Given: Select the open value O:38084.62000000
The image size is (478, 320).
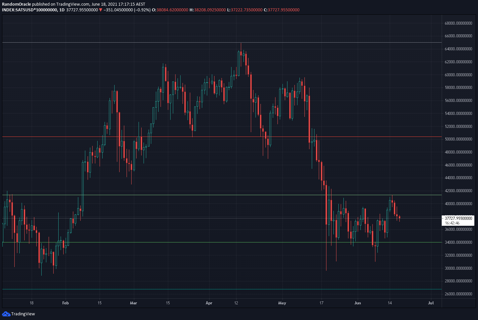Looking at the screenshot, I should pyautogui.click(x=170, y=10).
